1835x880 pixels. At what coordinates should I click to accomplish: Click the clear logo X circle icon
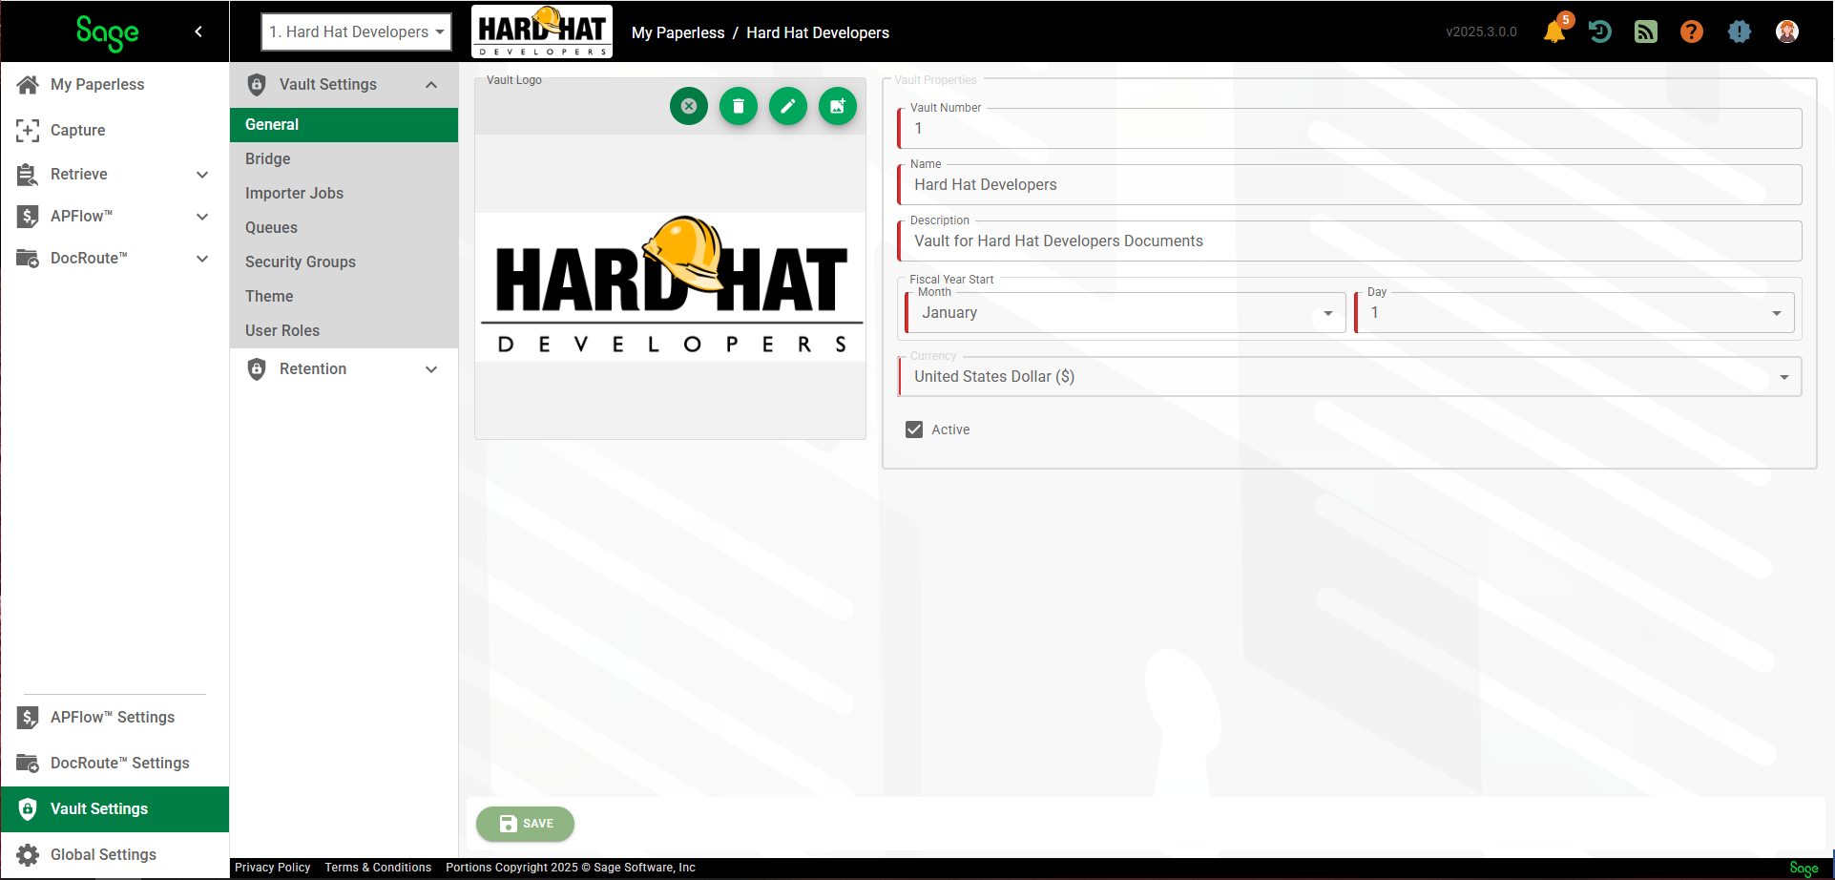coord(689,106)
